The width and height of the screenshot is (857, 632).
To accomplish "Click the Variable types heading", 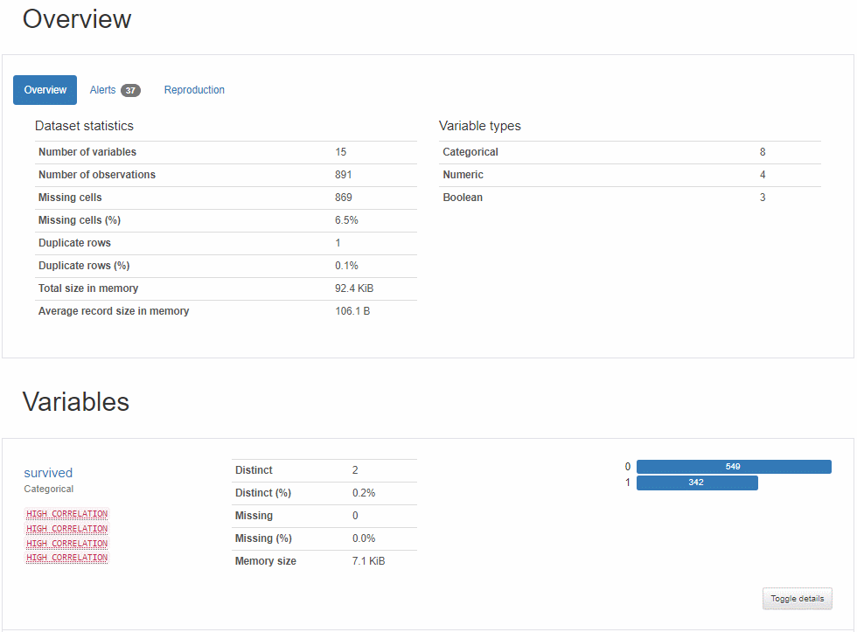I will [x=480, y=126].
